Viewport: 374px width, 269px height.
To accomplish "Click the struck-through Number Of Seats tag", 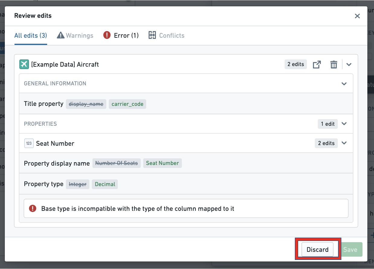I will pos(117,163).
